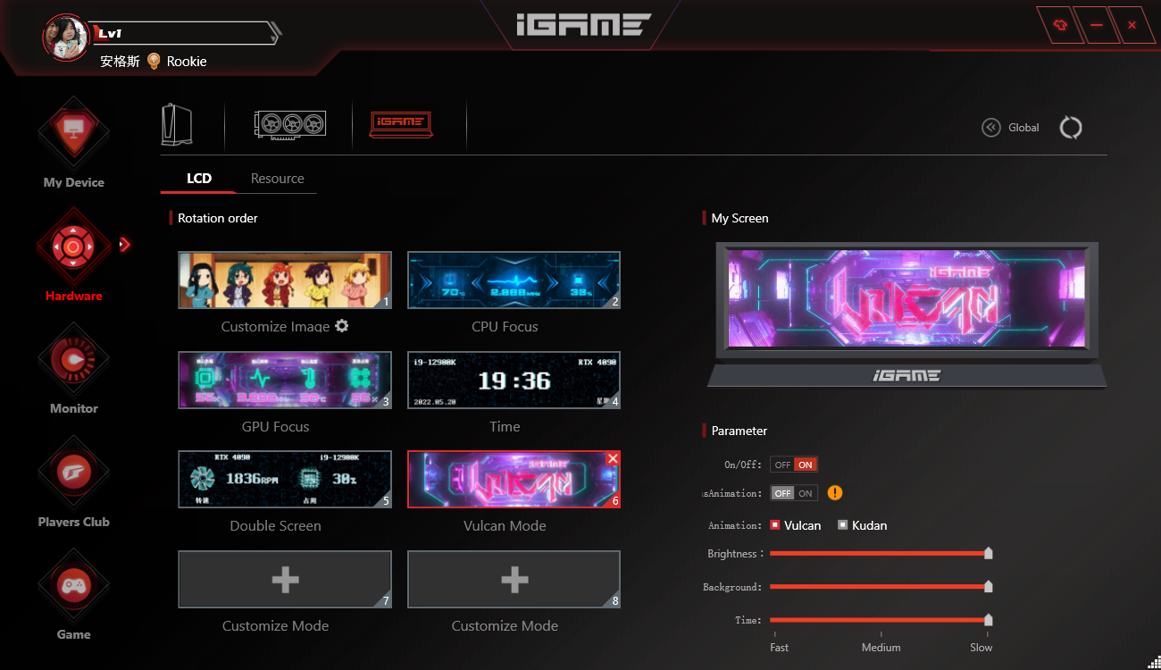The image size is (1161, 670).
Task: Click the orange warning info icon
Action: [834, 493]
